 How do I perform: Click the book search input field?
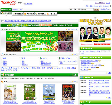[x=81, y=9]
